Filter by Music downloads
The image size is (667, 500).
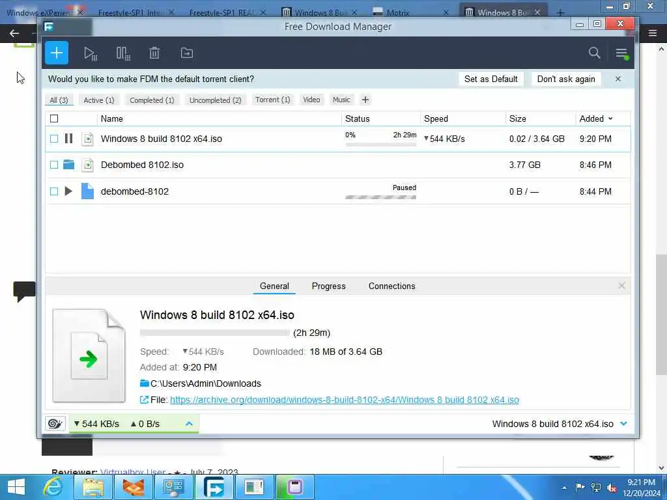click(341, 100)
